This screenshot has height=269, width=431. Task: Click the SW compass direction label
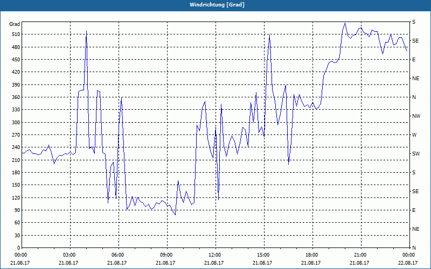point(416,154)
